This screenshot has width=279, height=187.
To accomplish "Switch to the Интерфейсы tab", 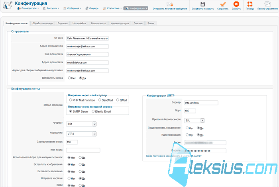I will [x=79, y=23].
